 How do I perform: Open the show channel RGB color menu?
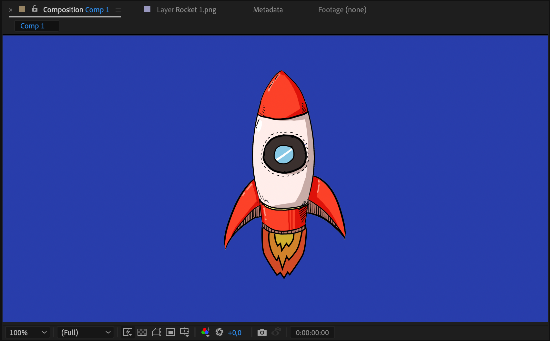(205, 332)
